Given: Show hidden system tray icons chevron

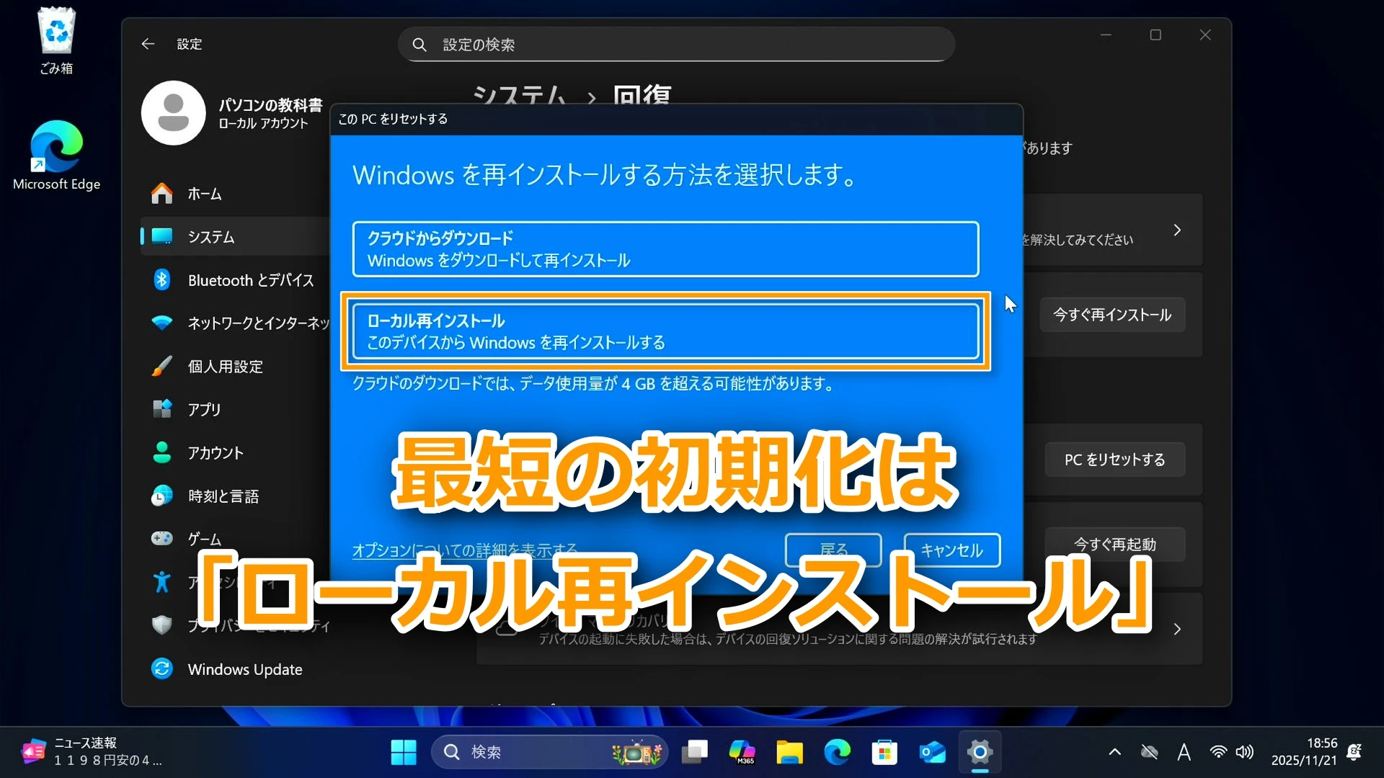Looking at the screenshot, I should (1114, 752).
